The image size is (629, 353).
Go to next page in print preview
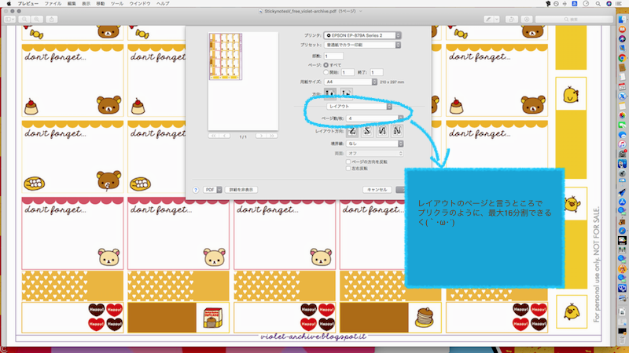[261, 136]
